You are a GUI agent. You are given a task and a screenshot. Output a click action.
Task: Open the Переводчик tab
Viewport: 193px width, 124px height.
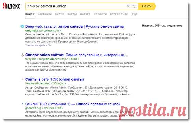coord(119,14)
